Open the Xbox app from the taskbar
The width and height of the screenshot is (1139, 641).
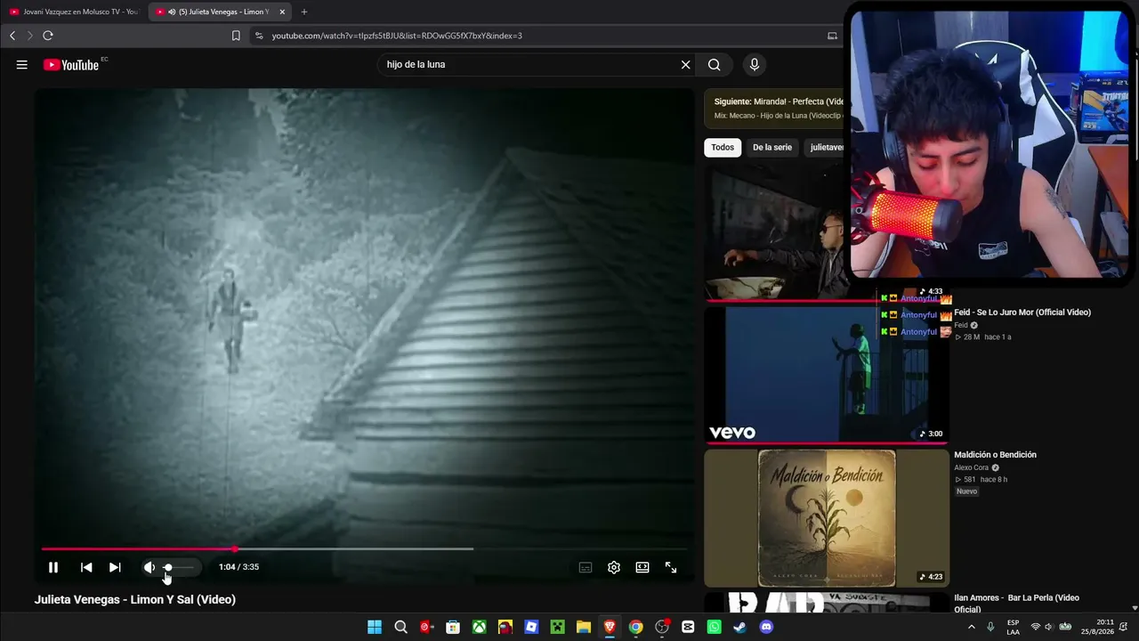479,627
